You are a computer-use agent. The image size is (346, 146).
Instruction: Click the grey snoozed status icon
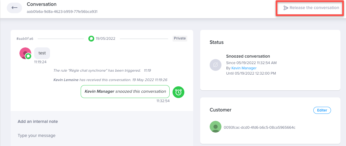(x=215, y=65)
